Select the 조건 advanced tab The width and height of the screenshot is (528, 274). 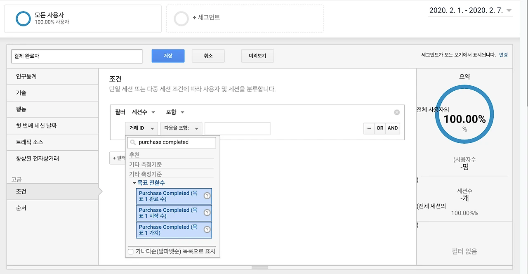click(52, 191)
